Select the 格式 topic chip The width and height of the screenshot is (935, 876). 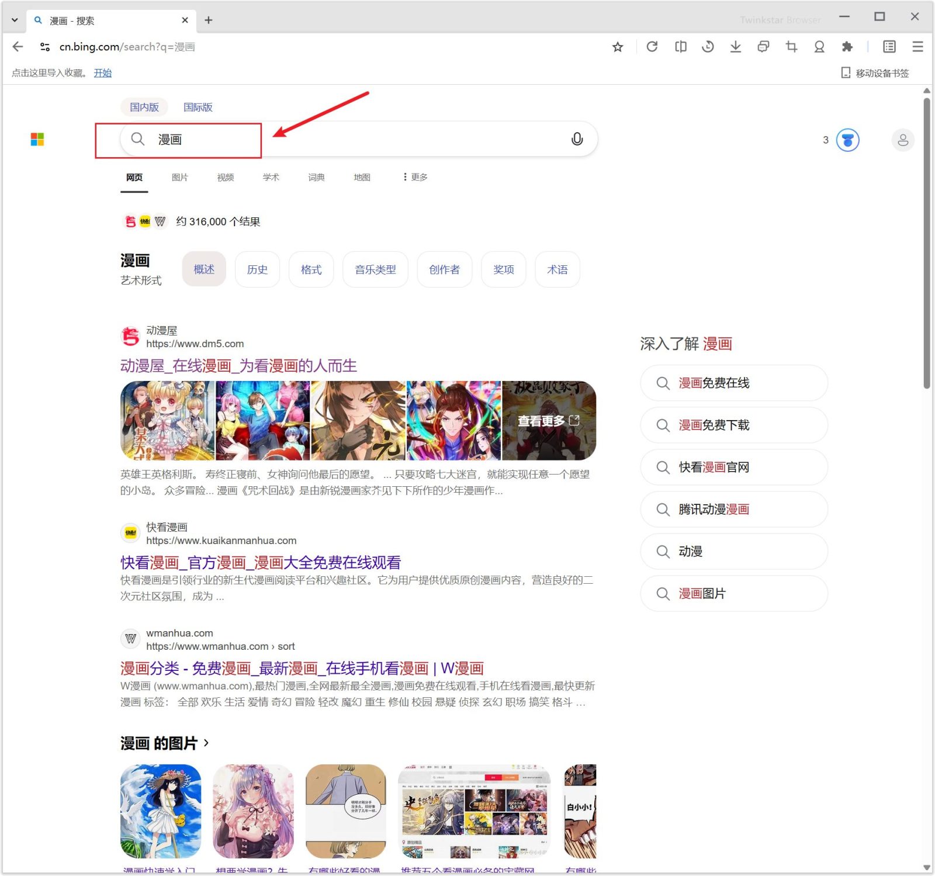click(x=311, y=269)
